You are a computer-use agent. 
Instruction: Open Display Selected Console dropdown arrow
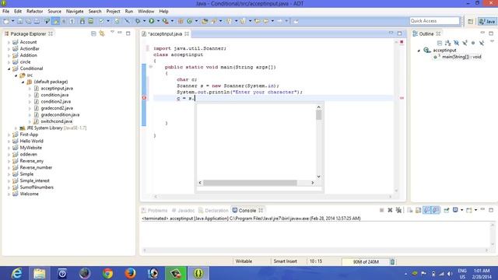point(461,210)
